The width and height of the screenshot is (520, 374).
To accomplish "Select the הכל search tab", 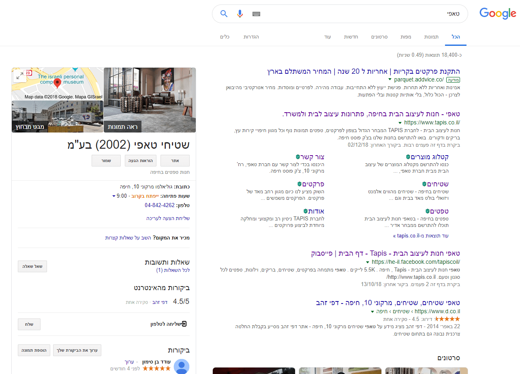I will [456, 37].
